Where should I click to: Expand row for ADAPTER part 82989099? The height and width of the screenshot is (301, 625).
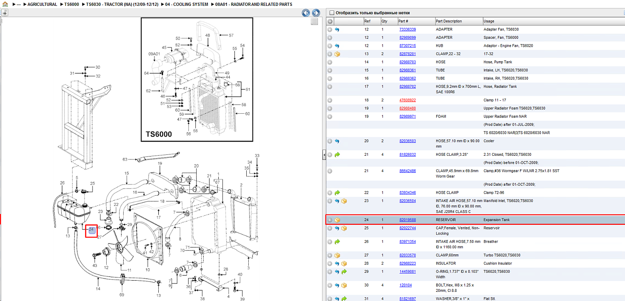tap(330, 37)
